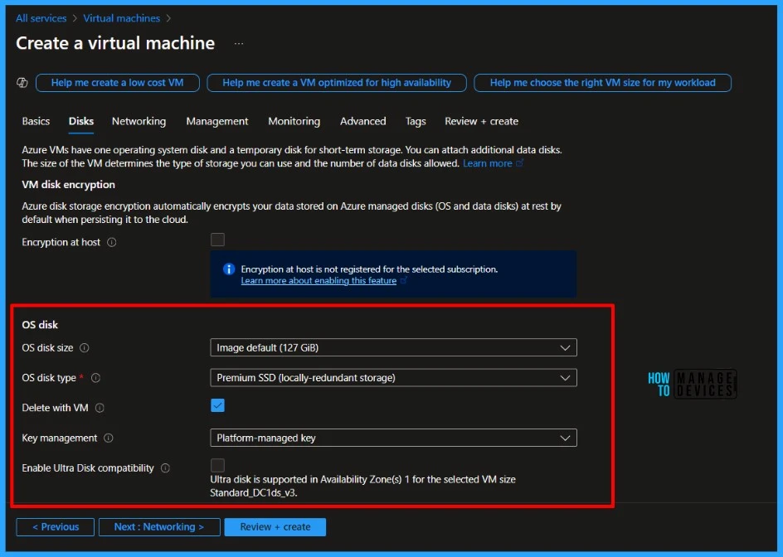
Task: Open the Learn more link about disks
Action: (488, 163)
